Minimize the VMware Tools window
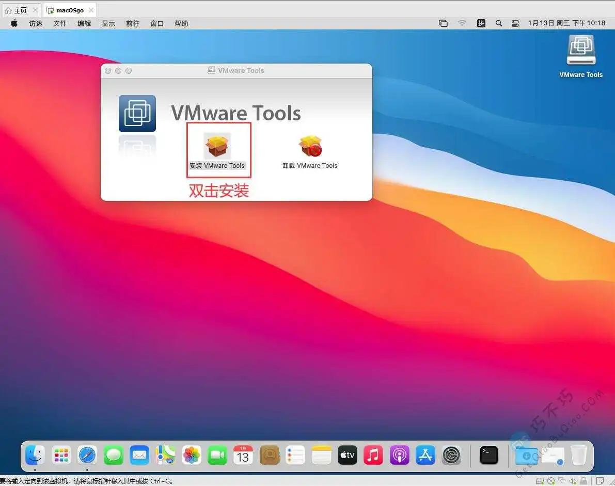This screenshot has height=486, width=615. [118, 71]
